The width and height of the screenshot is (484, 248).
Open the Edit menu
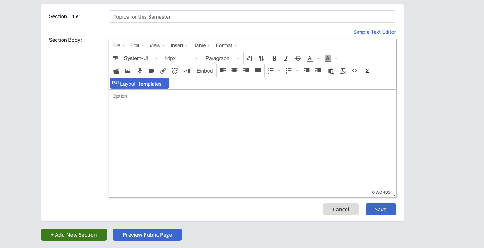[137, 45]
